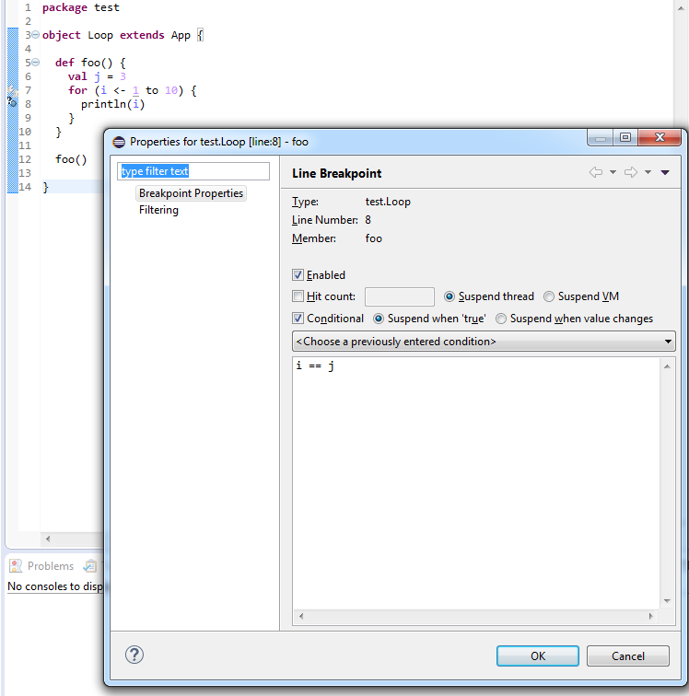
Task: Switch to the Problems tab
Action: (50, 566)
